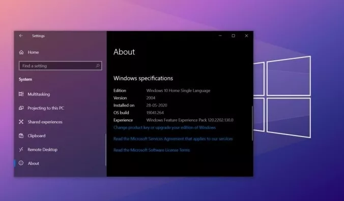Click the Multitasking icon
This screenshot has width=344, height=201.
coord(21,94)
